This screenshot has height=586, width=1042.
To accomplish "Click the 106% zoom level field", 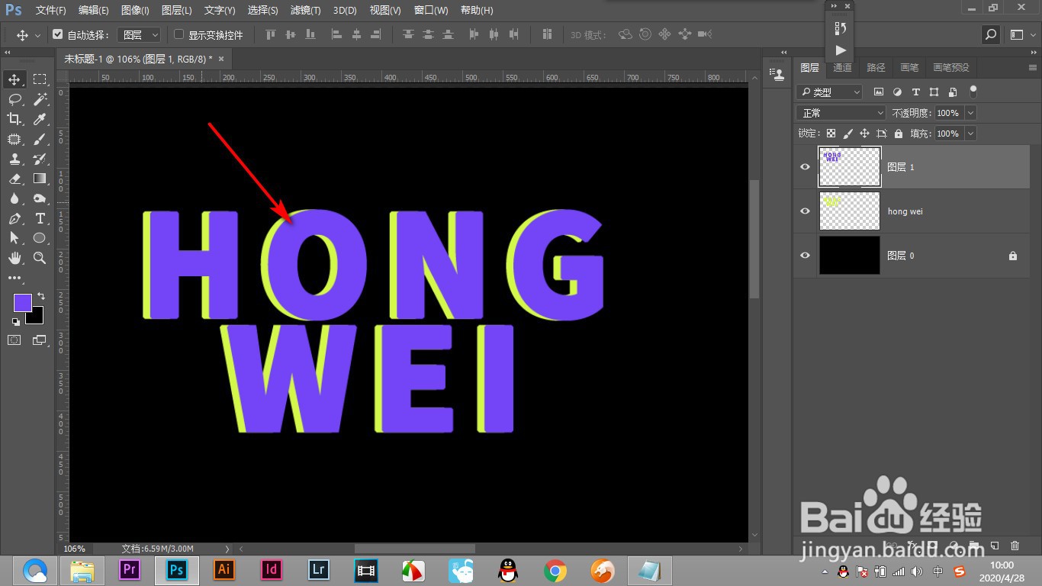I will point(74,548).
